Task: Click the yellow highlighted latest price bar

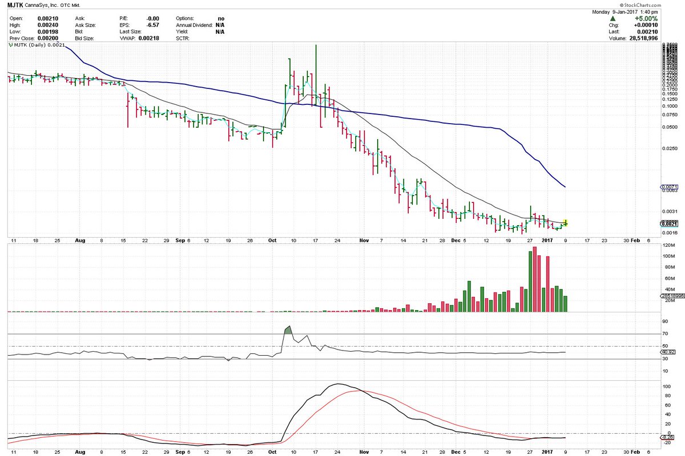Action: coord(566,223)
